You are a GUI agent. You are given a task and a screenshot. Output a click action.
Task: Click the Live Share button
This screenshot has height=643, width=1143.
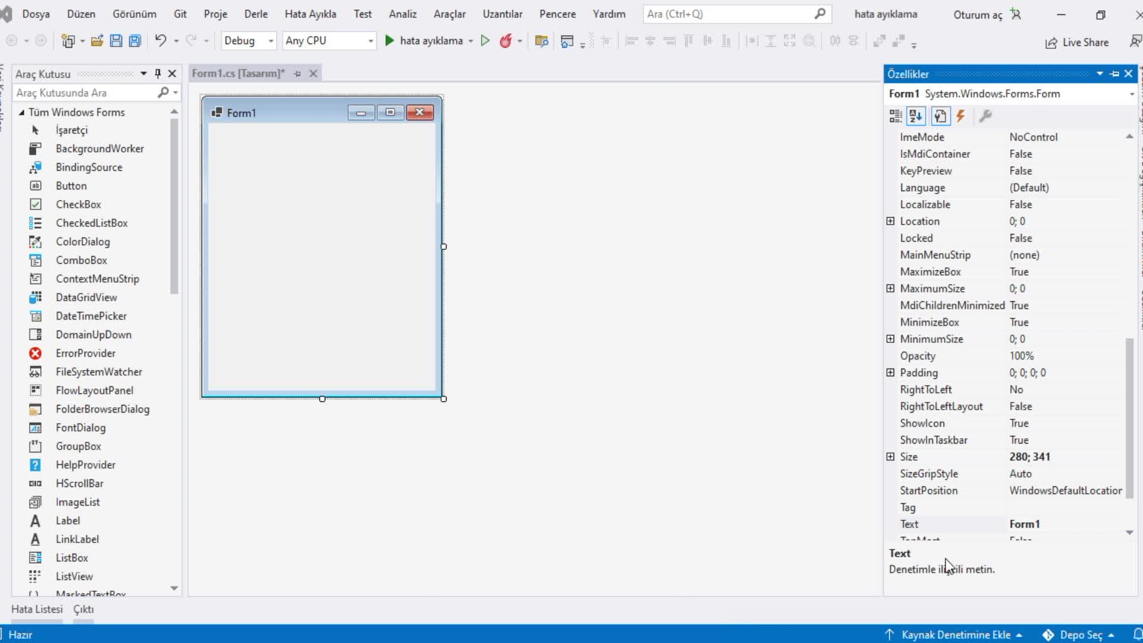[x=1077, y=42]
